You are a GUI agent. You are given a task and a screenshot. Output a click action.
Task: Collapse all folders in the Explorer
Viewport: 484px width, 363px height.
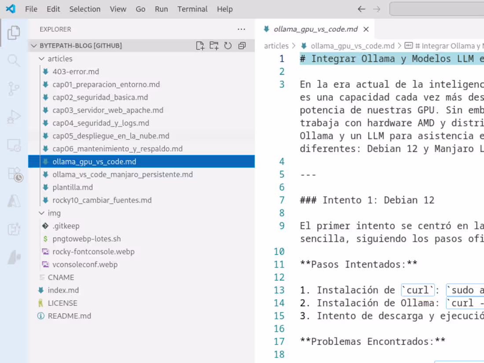pos(242,45)
